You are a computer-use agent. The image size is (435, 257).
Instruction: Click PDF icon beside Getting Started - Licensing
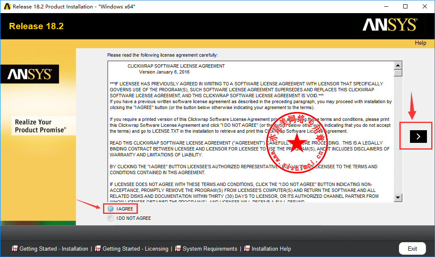[98, 249]
